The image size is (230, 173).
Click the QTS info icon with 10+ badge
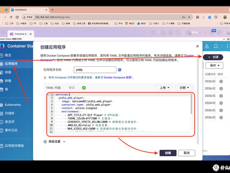point(212,32)
